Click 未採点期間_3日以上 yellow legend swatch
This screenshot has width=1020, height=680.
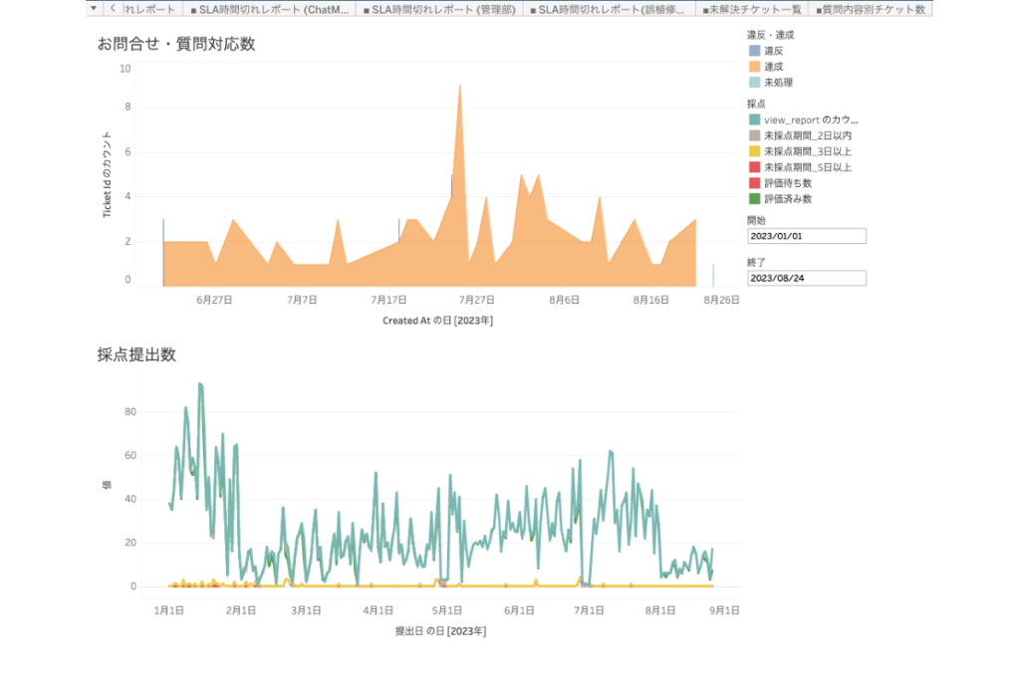[x=754, y=151]
